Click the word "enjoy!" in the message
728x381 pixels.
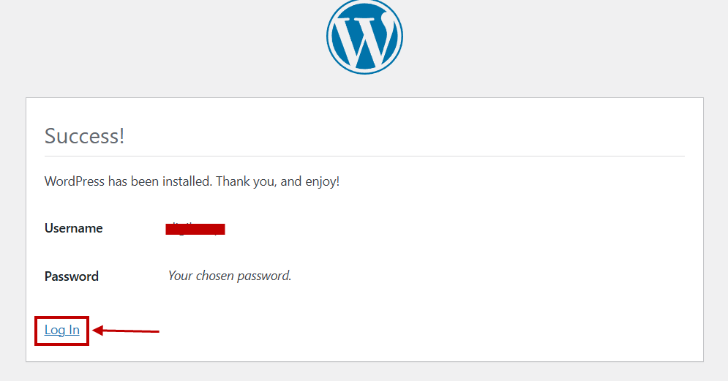pyautogui.click(x=322, y=181)
